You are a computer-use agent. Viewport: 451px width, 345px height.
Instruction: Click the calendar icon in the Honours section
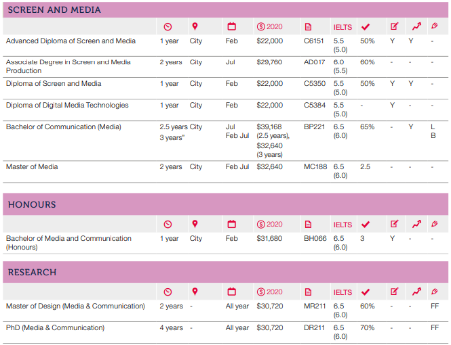click(x=231, y=225)
